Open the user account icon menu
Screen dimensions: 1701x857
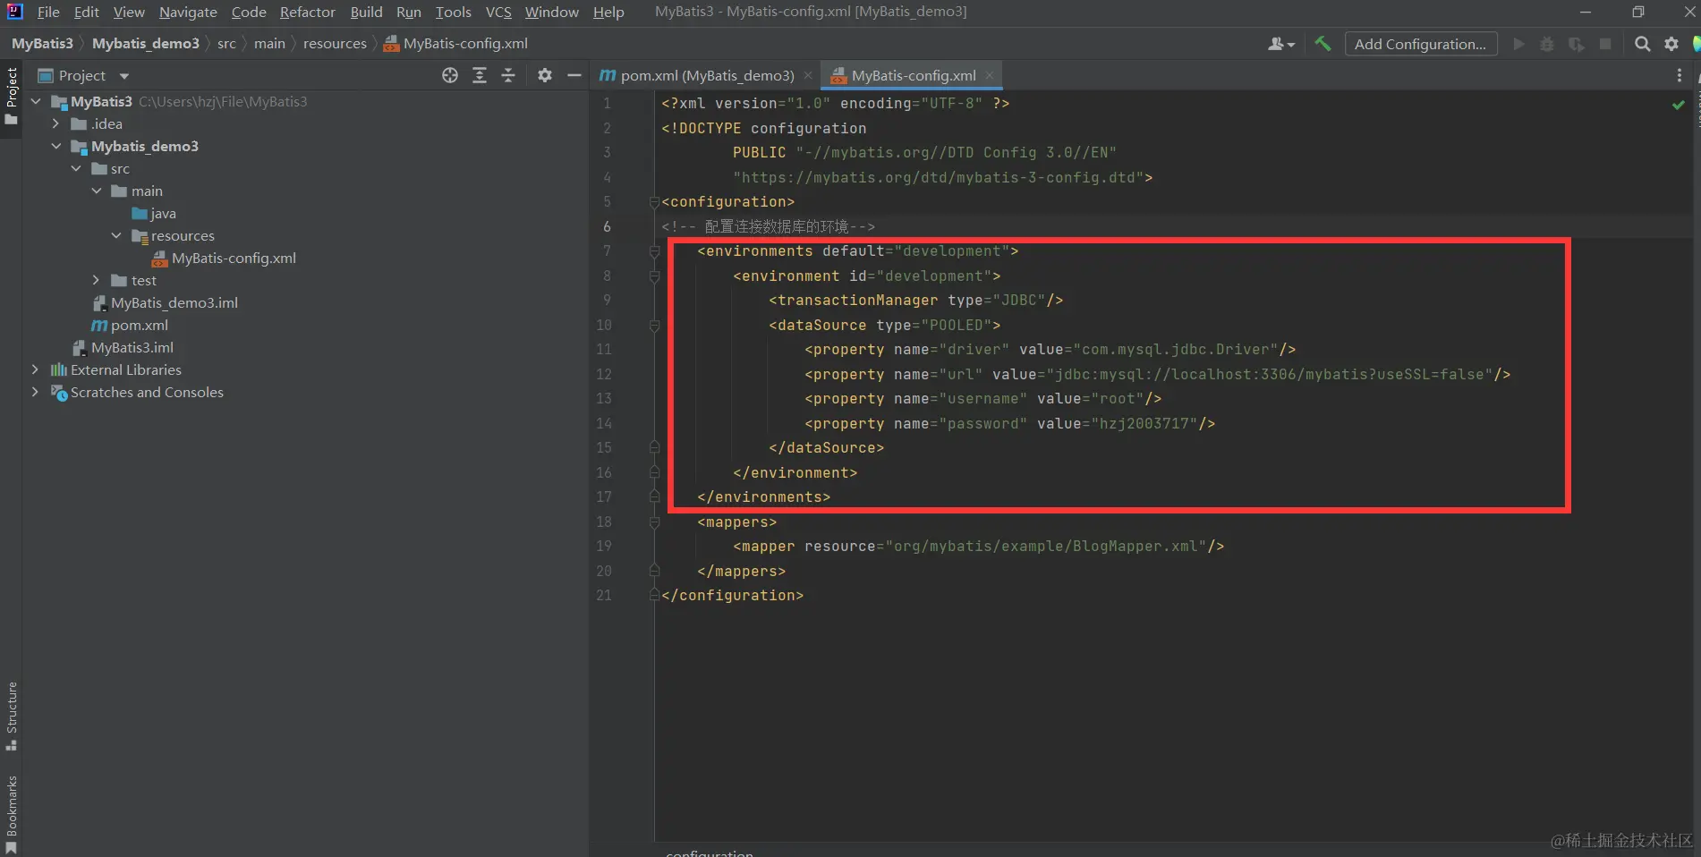(1281, 44)
